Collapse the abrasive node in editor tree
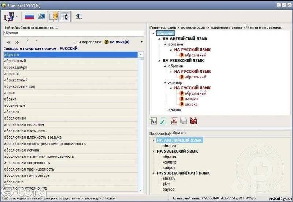This screenshot has height=202, width=293. pyautogui.click(x=165, y=44)
